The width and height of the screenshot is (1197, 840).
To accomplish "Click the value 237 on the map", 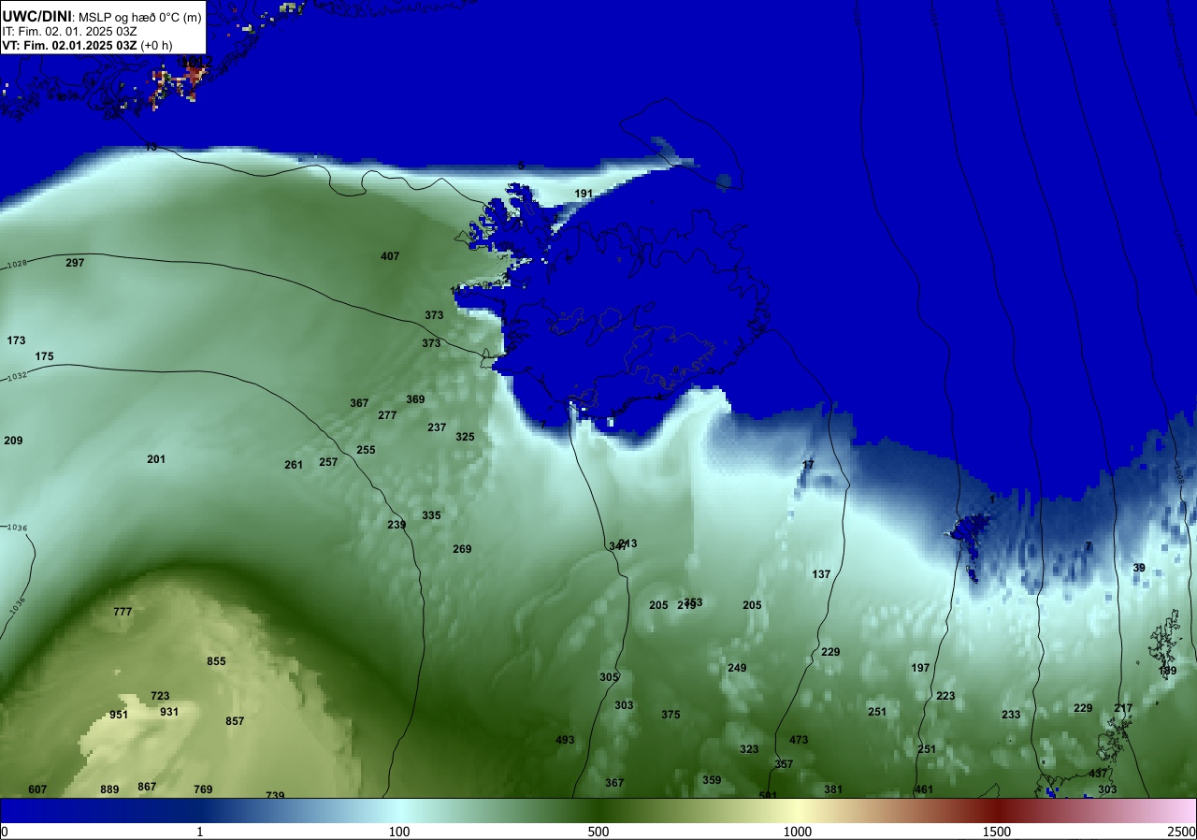I will point(437,427).
